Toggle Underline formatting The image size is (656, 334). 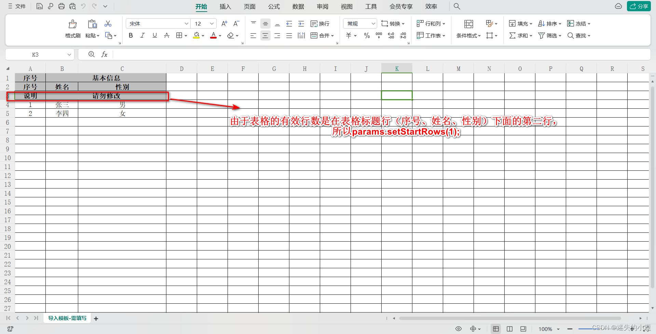tap(155, 35)
